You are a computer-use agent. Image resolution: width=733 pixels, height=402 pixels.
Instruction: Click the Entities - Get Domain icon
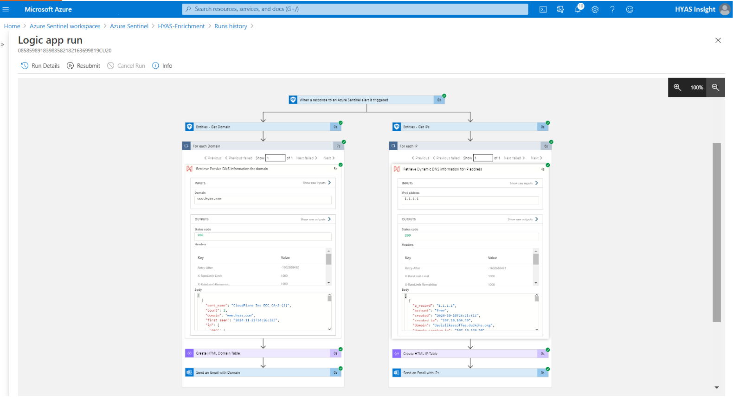[x=189, y=127]
